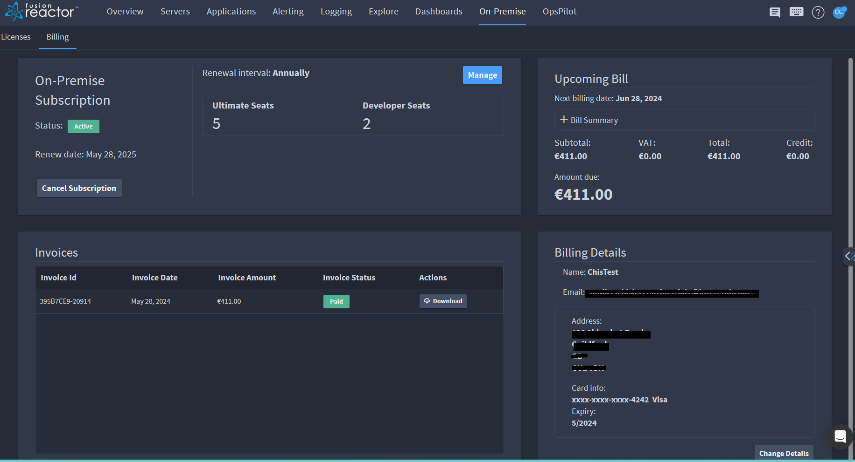Click Renewal interval Annually text
This screenshot has width=855, height=462.
tap(256, 73)
